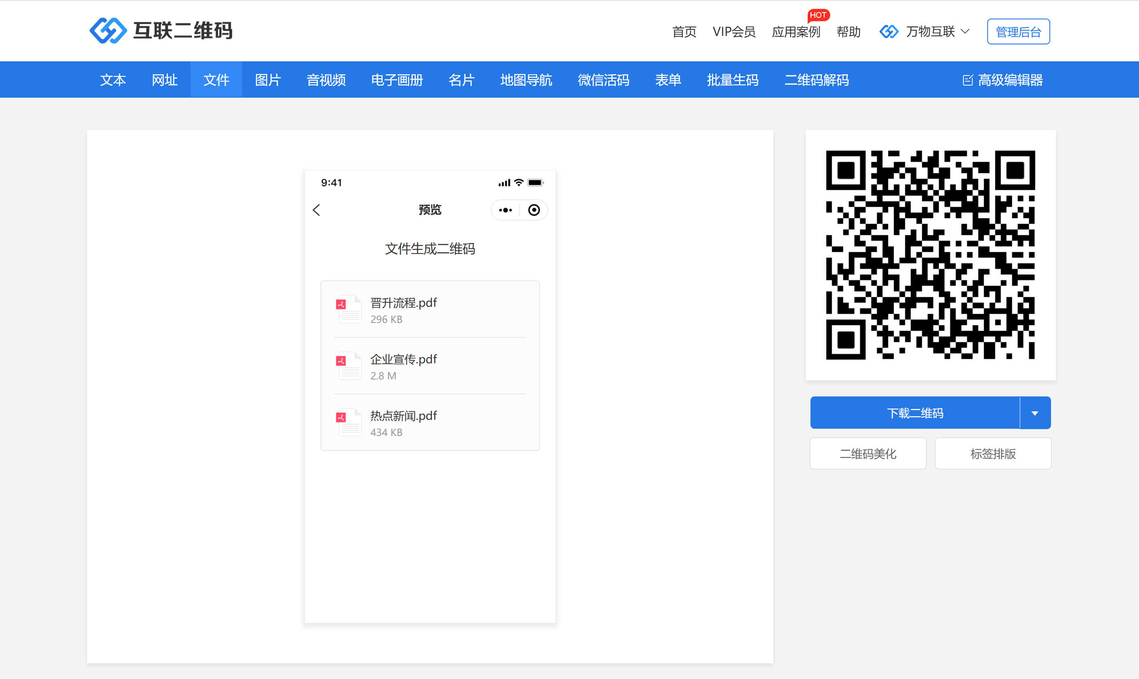The image size is (1139, 679).
Task: Select the 文件 tab
Action: pos(216,80)
